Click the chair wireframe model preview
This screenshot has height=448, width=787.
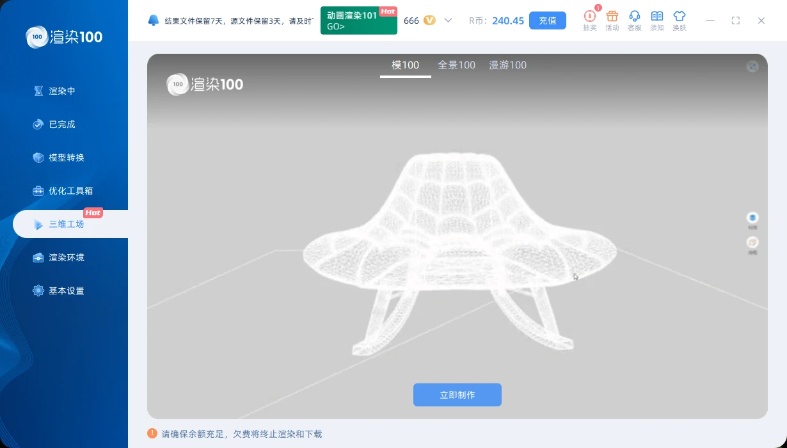459,253
